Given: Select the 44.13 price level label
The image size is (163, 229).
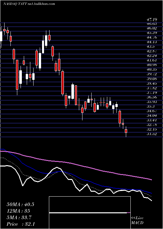Looking at the screenshot, I should click(x=152, y=42).
